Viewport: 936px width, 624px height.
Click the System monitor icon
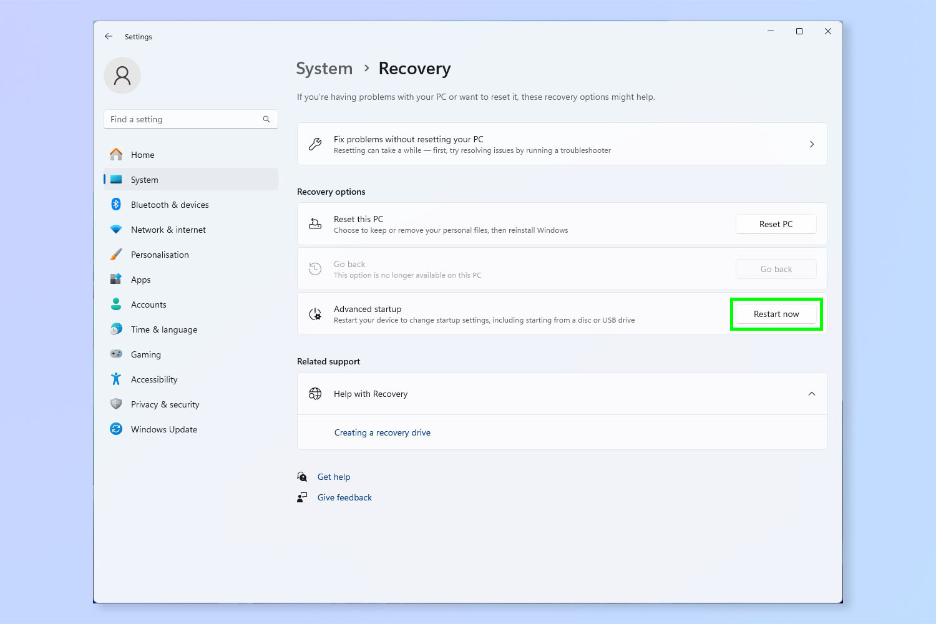click(x=116, y=180)
